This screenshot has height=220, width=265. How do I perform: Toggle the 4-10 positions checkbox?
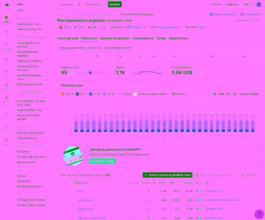[x=78, y=94]
